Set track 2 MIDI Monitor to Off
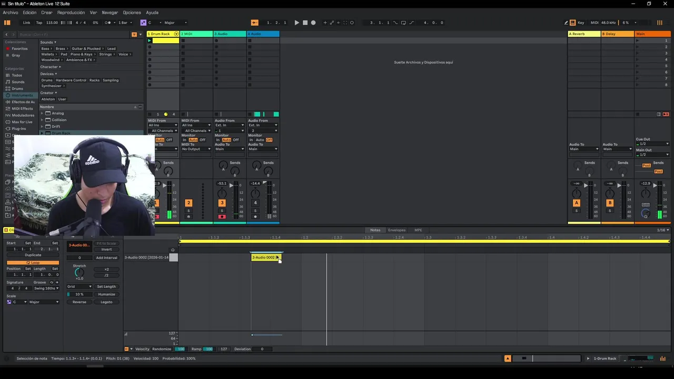Image resolution: width=674 pixels, height=379 pixels. (202, 140)
